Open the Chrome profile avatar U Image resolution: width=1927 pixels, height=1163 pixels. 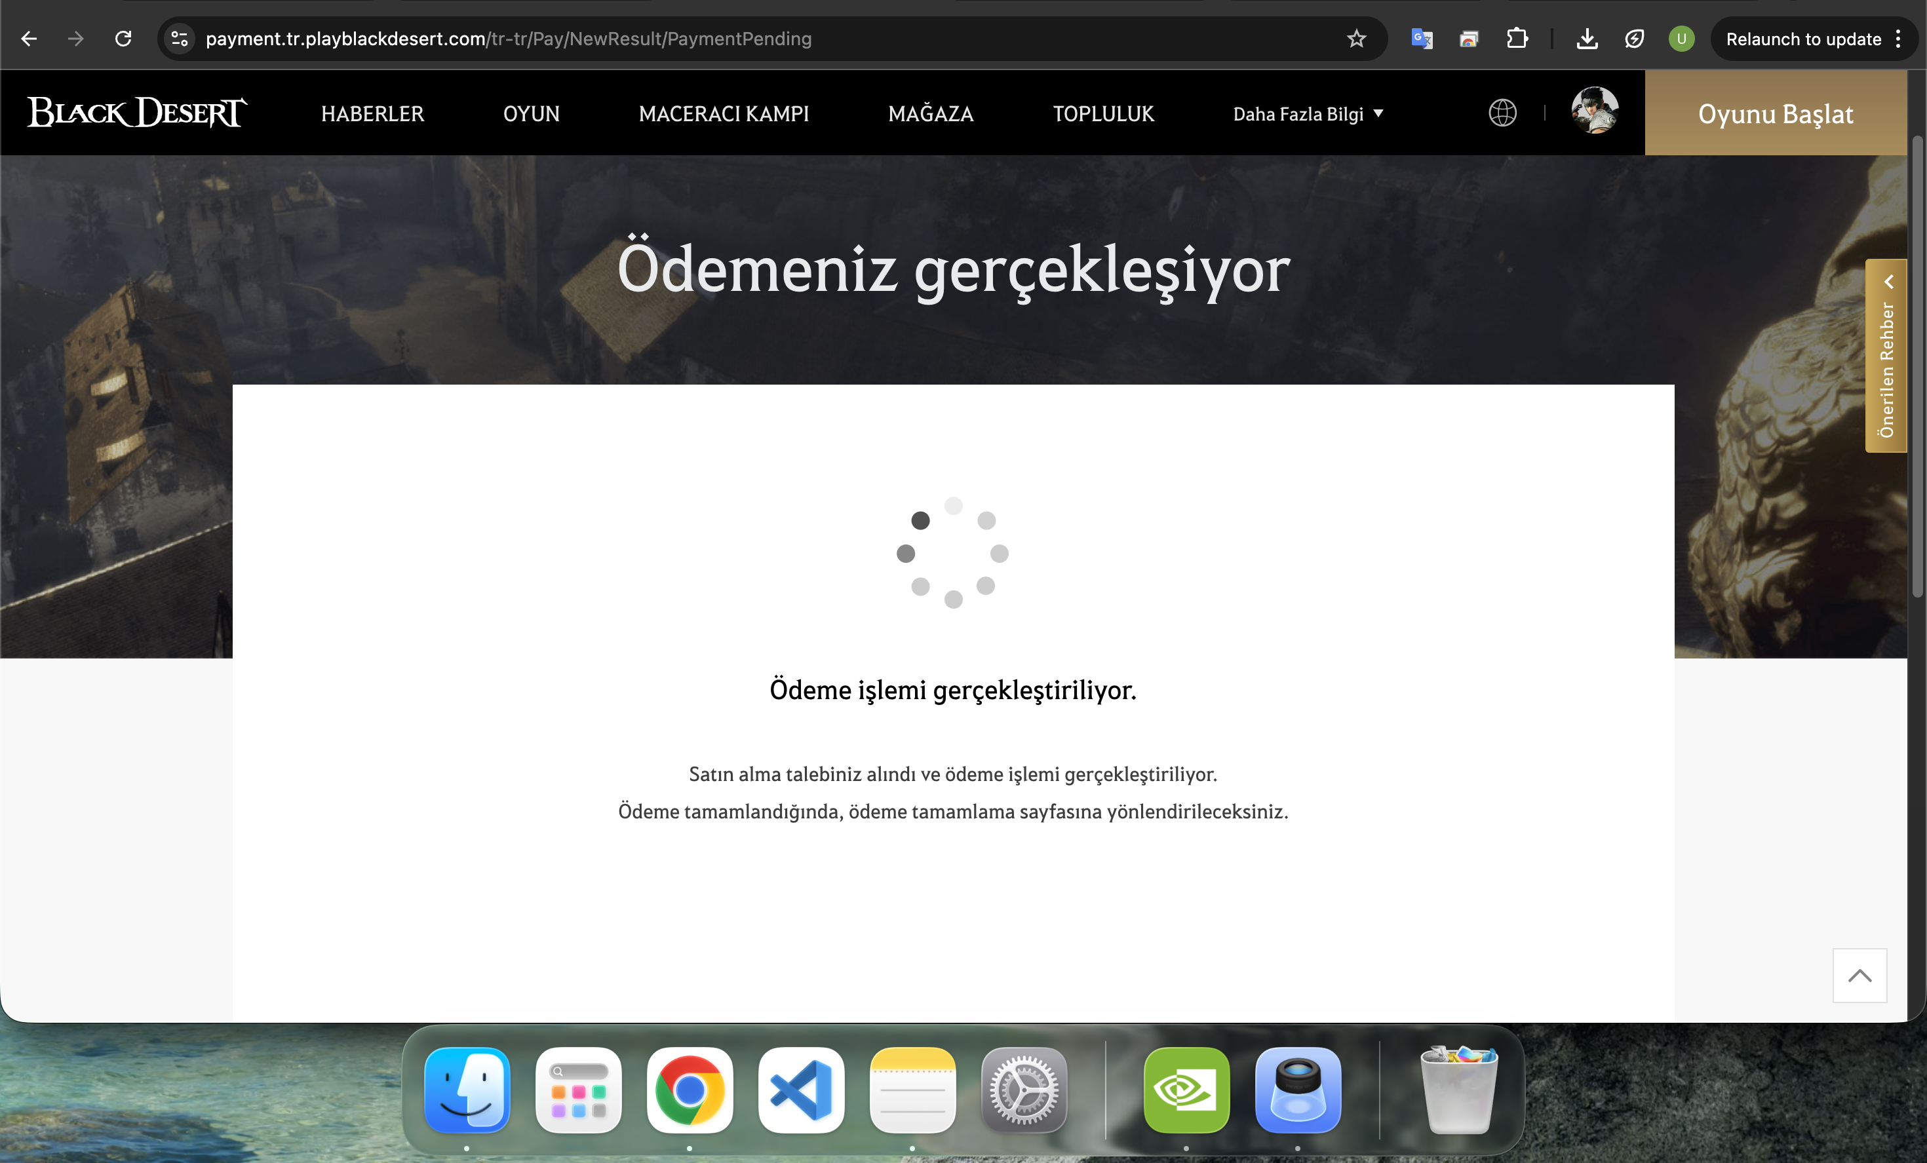pyautogui.click(x=1681, y=38)
